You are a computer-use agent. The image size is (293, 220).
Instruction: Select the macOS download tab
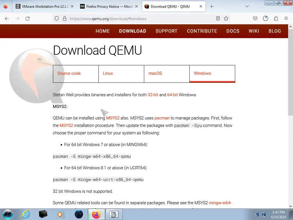pos(167,74)
